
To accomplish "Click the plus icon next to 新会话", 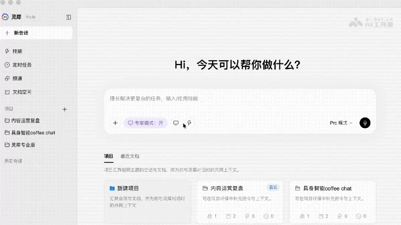I will click(7, 33).
